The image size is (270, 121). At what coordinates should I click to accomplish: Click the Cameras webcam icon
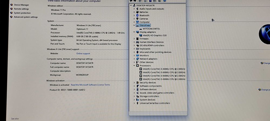click(137, 19)
